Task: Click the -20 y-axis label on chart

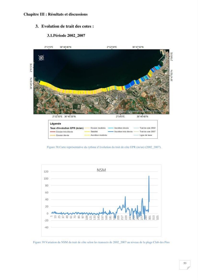Action: tap(46, 221)
